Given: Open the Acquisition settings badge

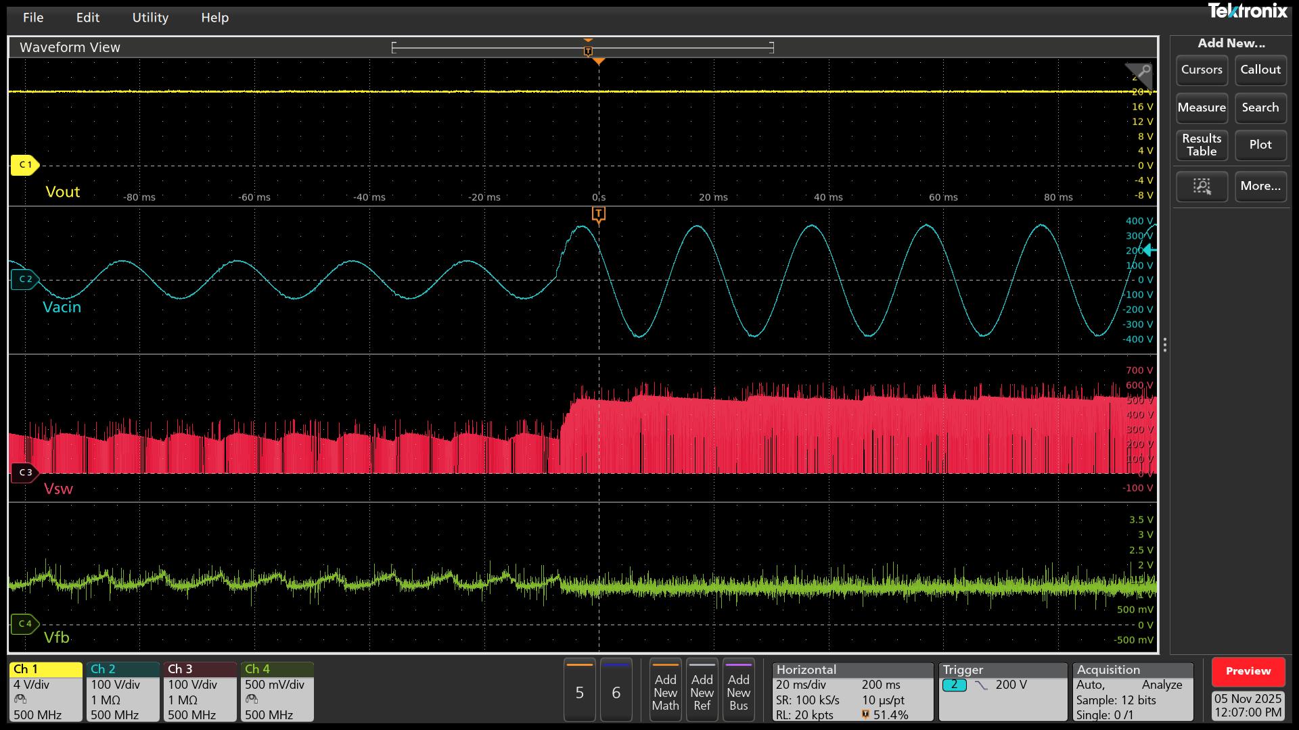Looking at the screenshot, I should click(x=1133, y=691).
